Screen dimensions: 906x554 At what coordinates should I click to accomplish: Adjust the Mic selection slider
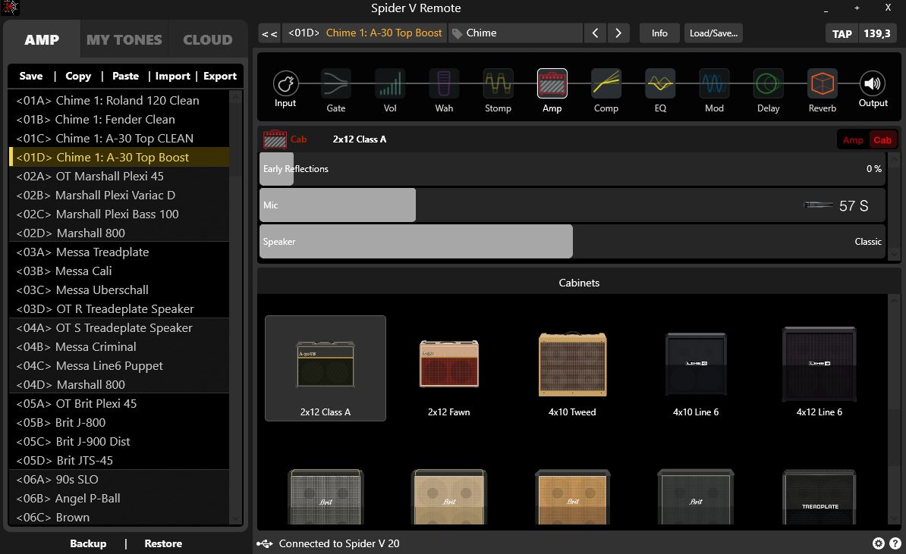click(572, 205)
